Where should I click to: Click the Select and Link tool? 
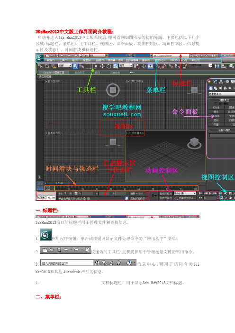click(x=40, y=66)
